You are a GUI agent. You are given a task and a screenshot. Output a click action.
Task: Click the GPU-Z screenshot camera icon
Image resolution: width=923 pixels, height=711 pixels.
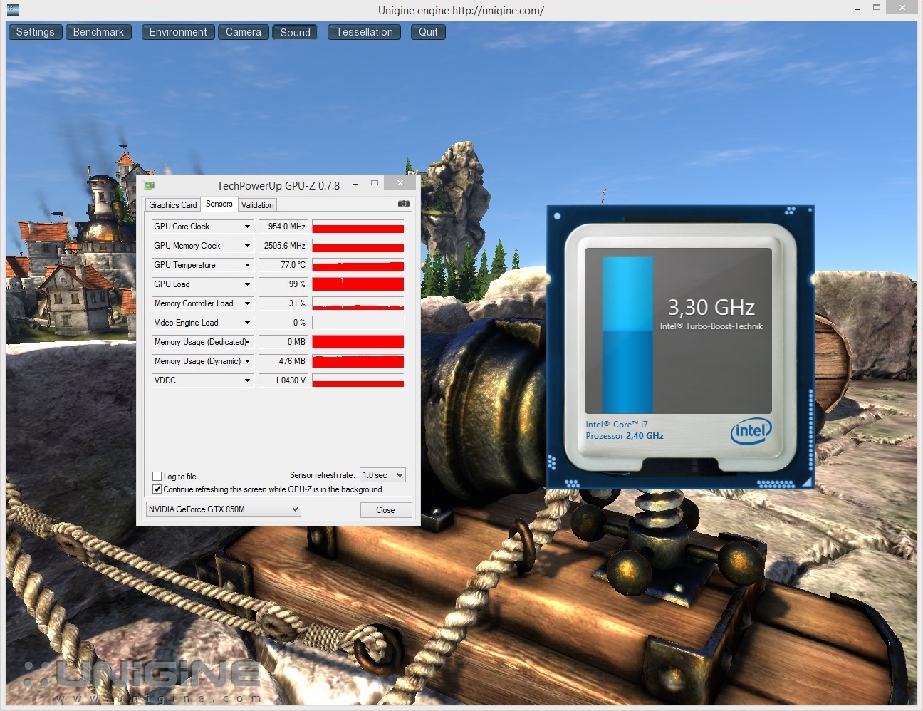[404, 204]
